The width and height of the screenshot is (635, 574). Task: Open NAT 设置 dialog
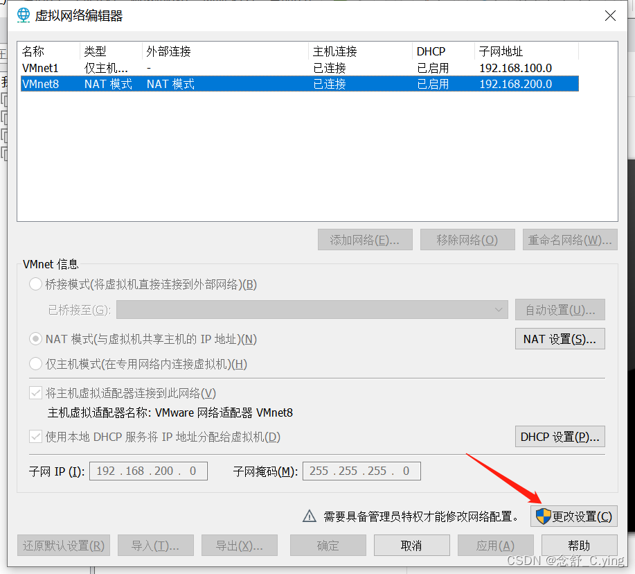[560, 339]
